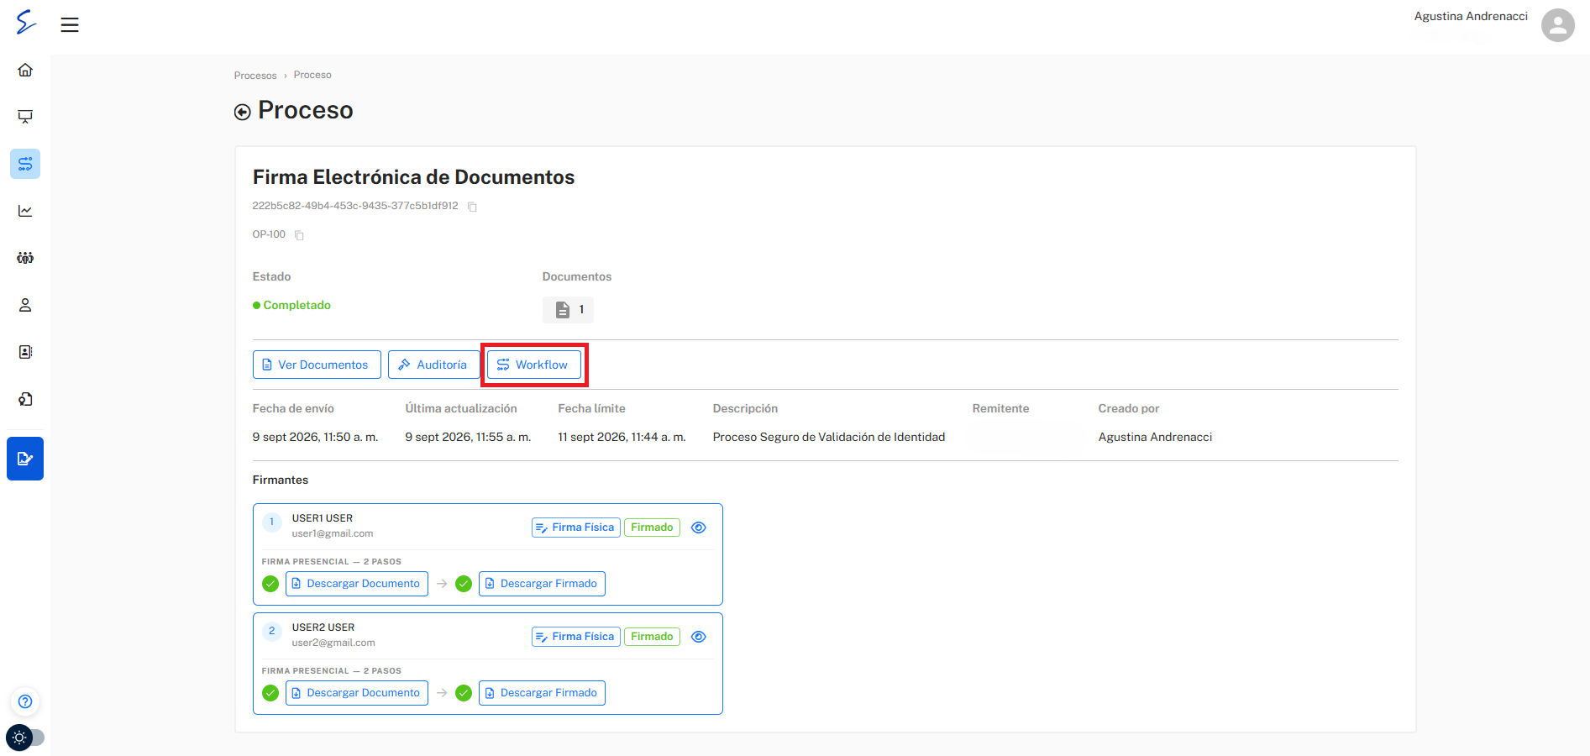Click Firmado status badge for USER1
Viewport: 1590px width, 756px height.
click(x=652, y=528)
